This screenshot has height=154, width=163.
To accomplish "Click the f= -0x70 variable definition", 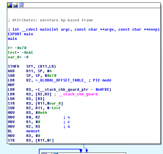I will pyautogui.click(x=17, y=48).
